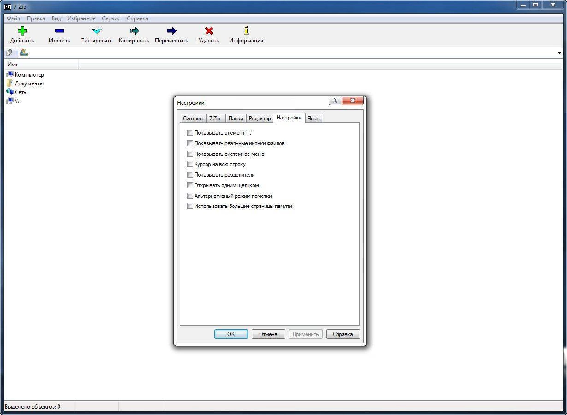Click the Компьютер item icon
This screenshot has width=567, height=415.
point(10,74)
